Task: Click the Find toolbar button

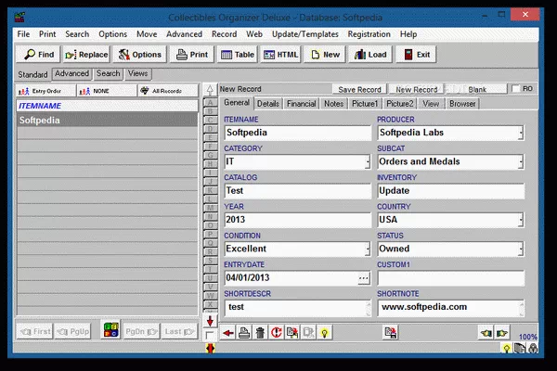Action: click(x=39, y=55)
